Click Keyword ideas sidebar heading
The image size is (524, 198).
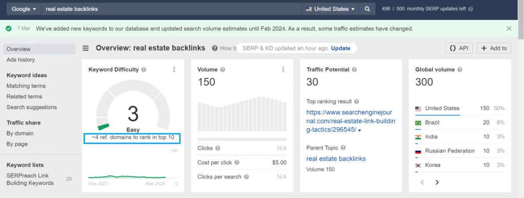click(x=27, y=75)
